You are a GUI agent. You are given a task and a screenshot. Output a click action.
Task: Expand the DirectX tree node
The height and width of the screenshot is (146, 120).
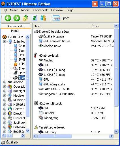click(x=5, y=114)
